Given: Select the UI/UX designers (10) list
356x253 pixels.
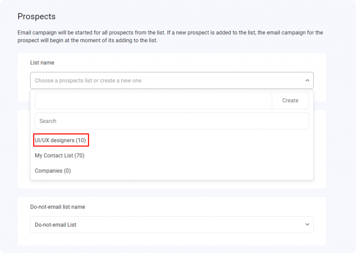Looking at the screenshot, I should pyautogui.click(x=60, y=141).
